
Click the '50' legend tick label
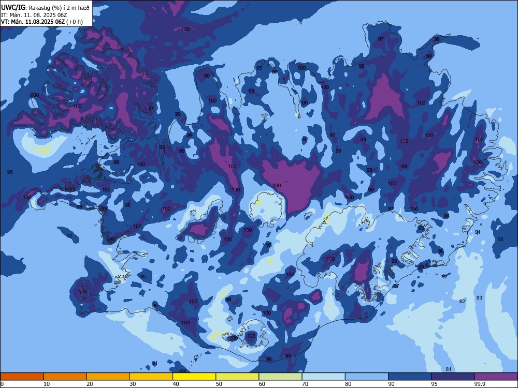(x=219, y=384)
